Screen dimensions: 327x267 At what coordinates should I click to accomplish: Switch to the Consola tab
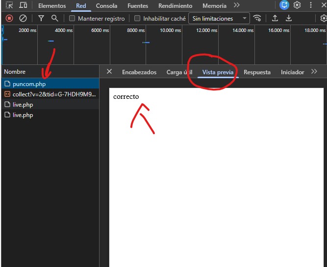tap(106, 6)
